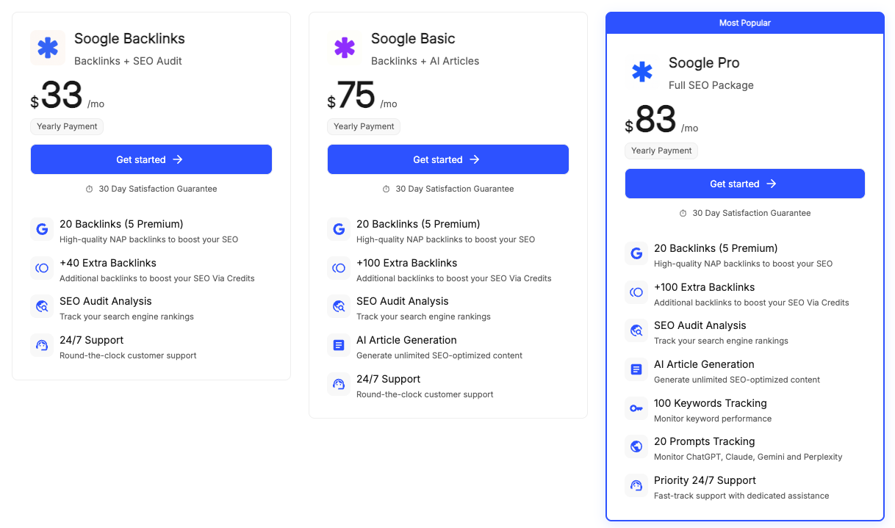Image resolution: width=895 pixels, height=528 pixels.
Task: Click the AI Article Generation icon in Pro plan
Action: click(636, 369)
